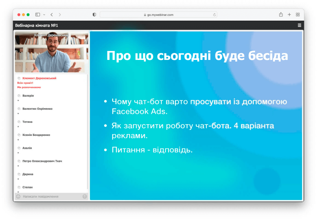
Task: Select chat name Валерія
Action: [28, 95]
